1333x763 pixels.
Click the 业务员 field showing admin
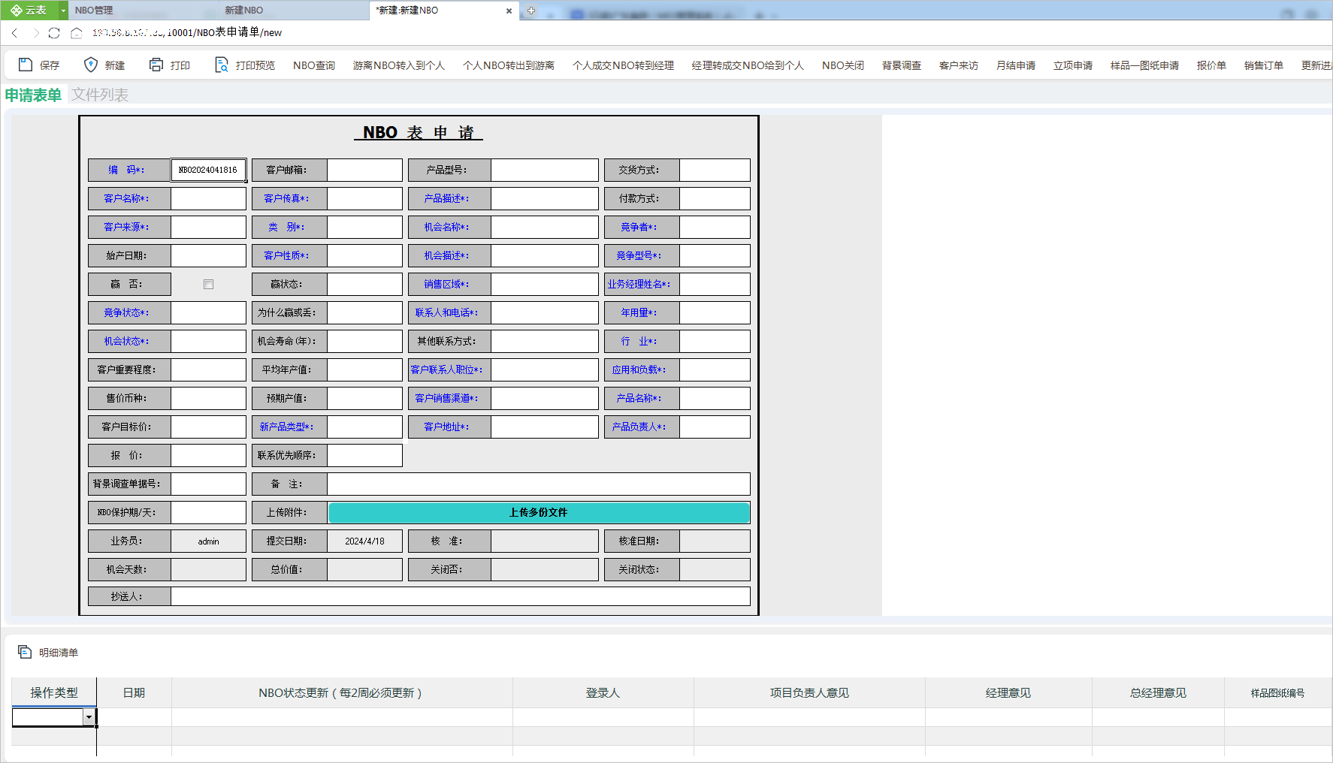point(208,541)
